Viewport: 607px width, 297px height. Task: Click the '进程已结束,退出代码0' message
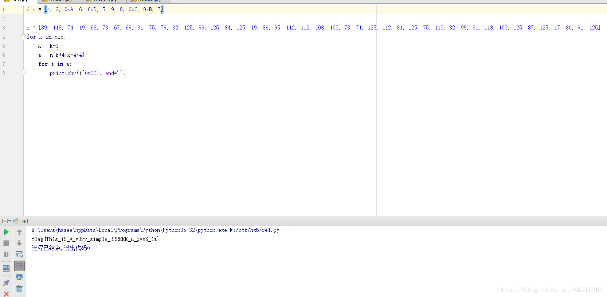pos(61,248)
